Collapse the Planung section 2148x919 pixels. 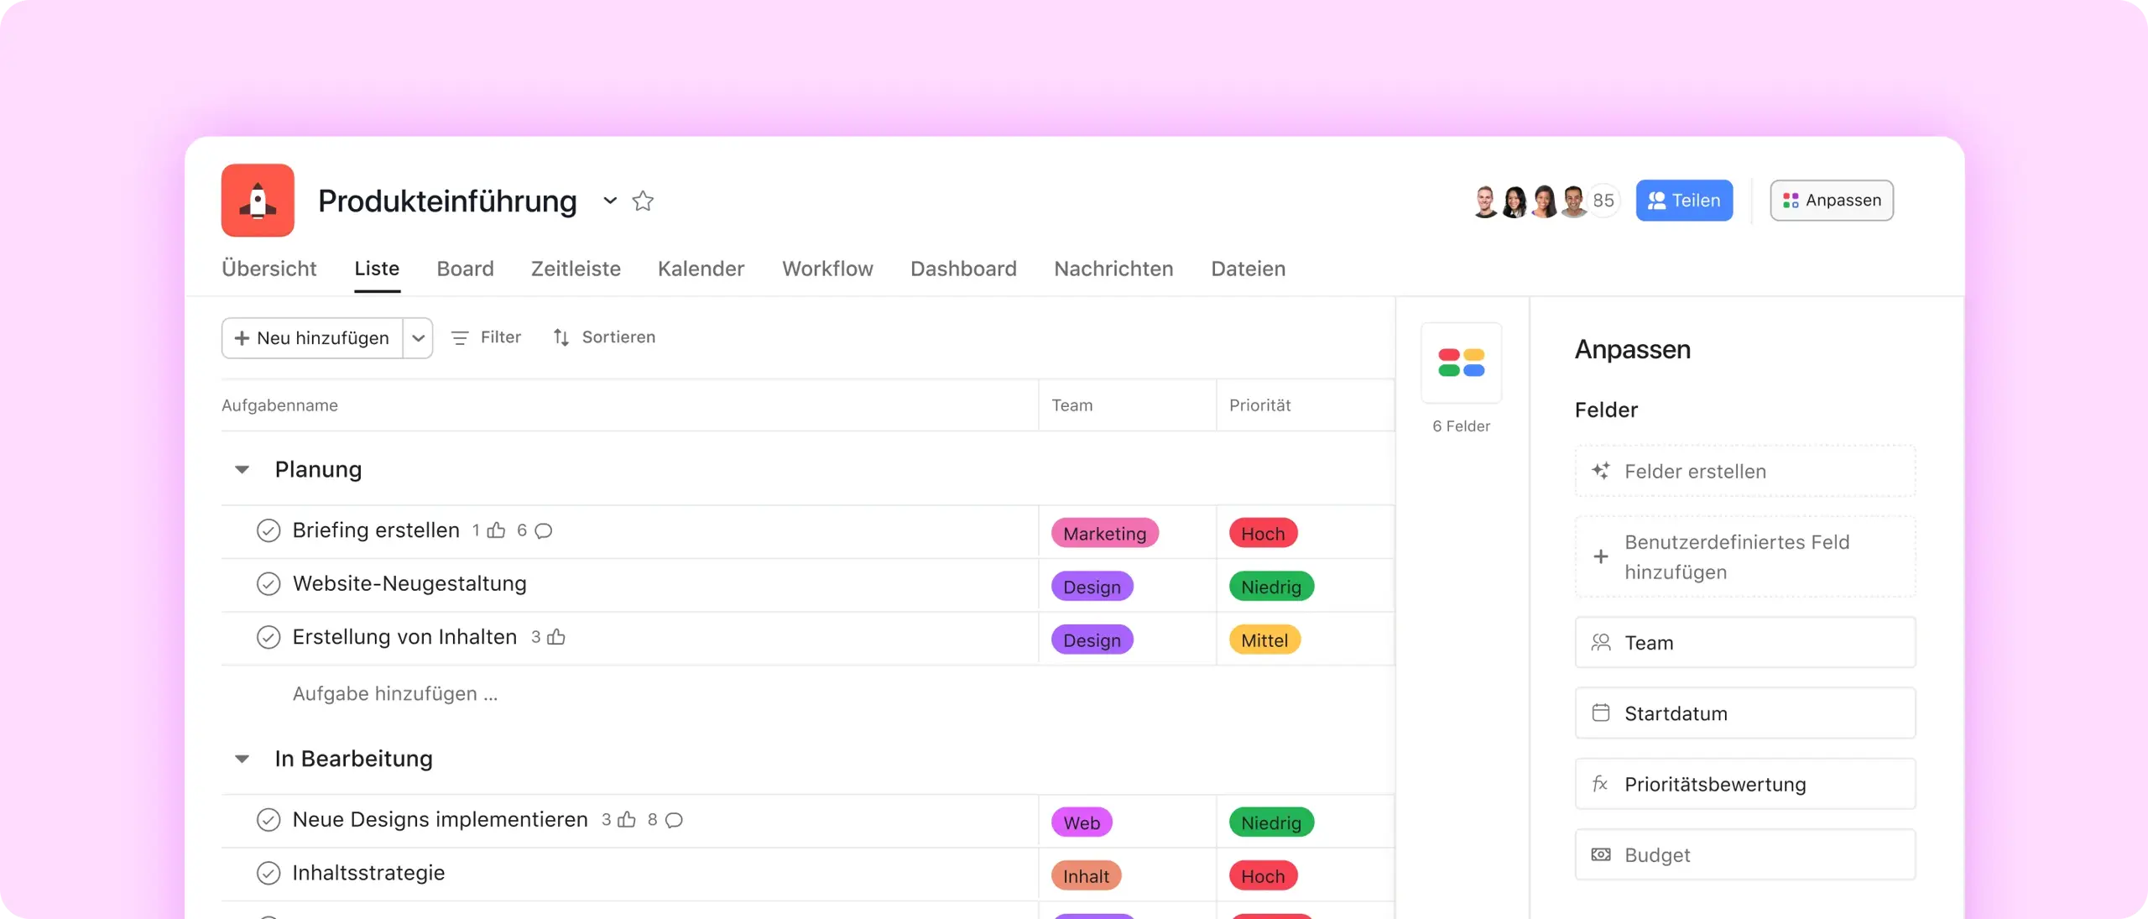coord(242,469)
